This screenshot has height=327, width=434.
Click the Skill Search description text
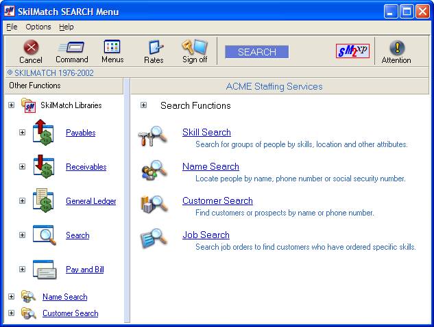302,144
